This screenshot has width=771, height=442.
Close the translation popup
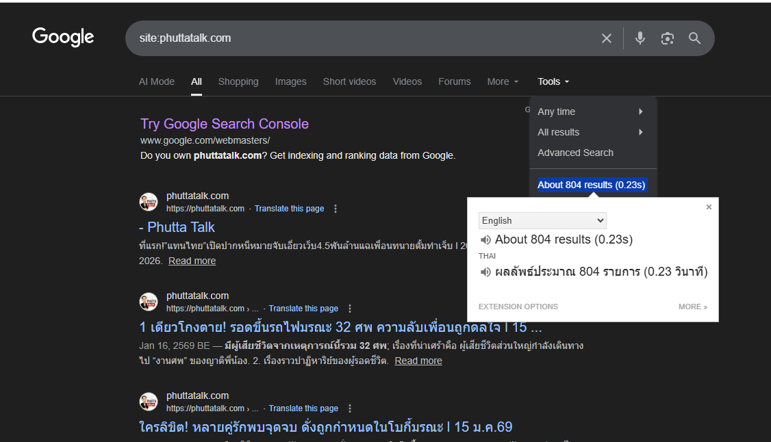click(709, 207)
